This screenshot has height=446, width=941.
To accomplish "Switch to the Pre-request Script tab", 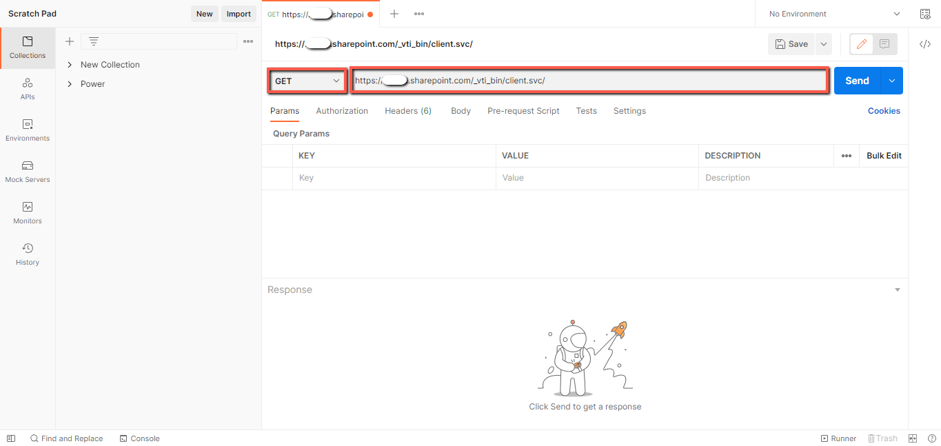I will tap(523, 111).
